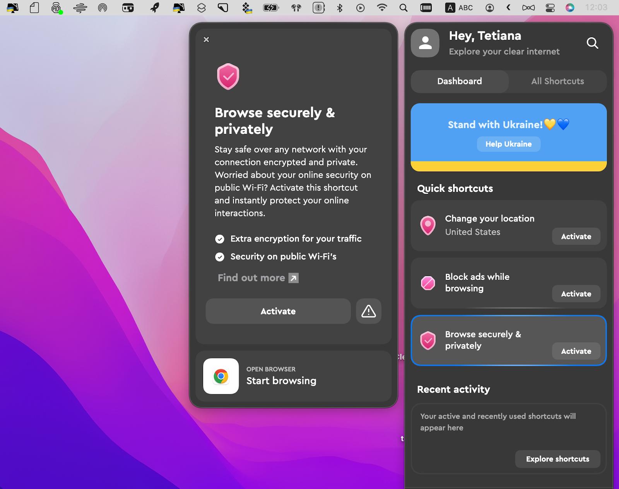Click the user account menu bar icon
The image size is (619, 489).
pyautogui.click(x=489, y=8)
